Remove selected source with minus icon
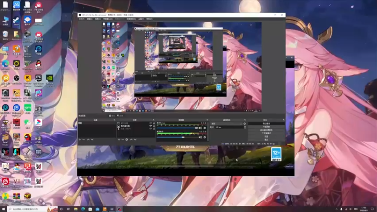 click(123, 139)
